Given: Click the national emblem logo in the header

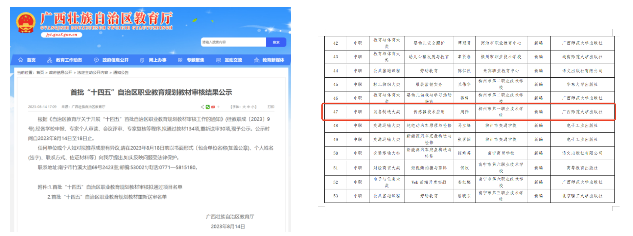Looking at the screenshot, I should (x=26, y=23).
